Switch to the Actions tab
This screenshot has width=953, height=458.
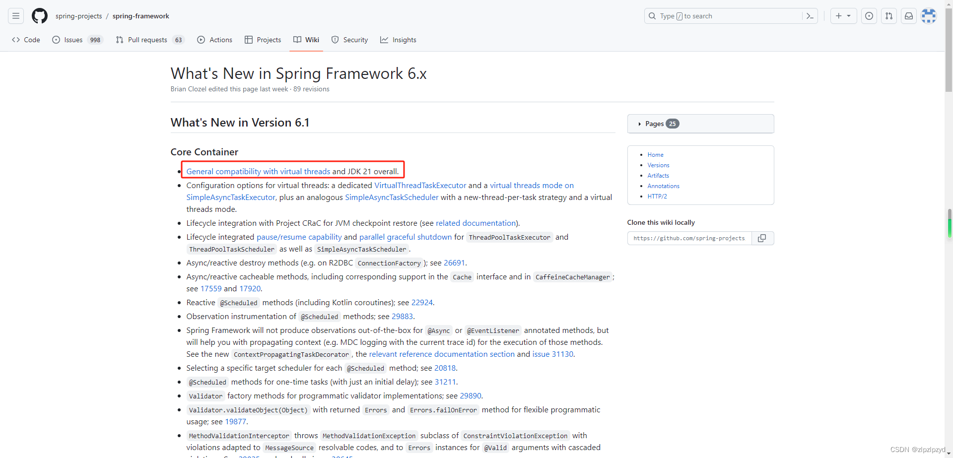tap(214, 40)
